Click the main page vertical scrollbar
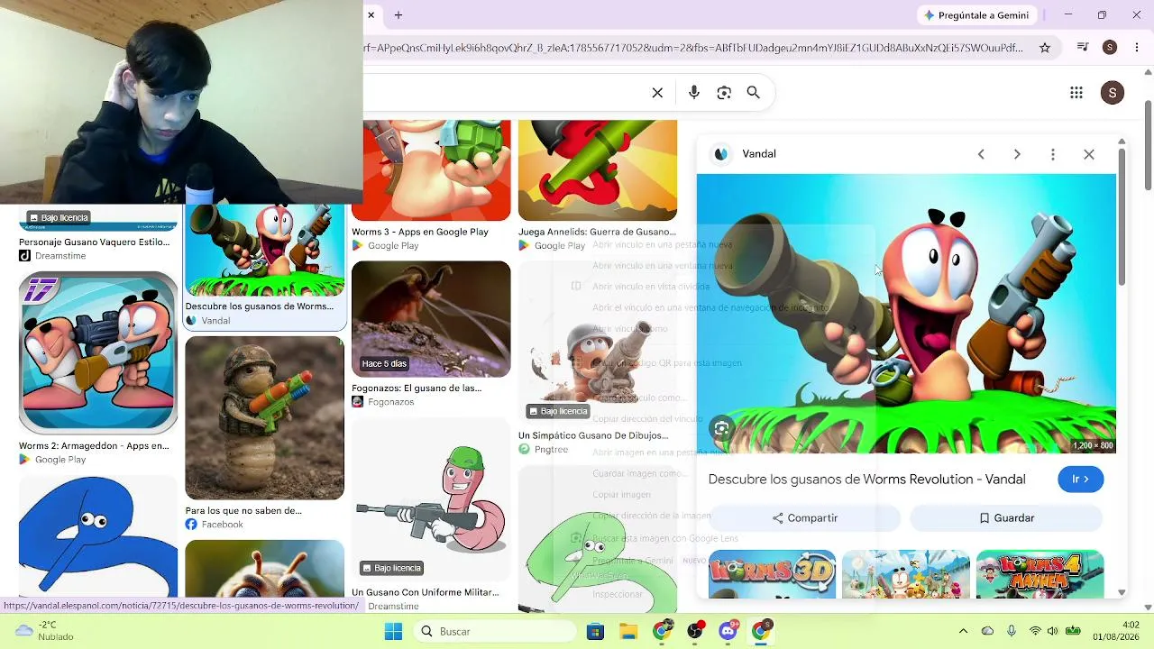The height and width of the screenshot is (649, 1154). click(x=1148, y=144)
